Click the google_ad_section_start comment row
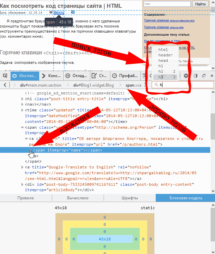The width and height of the screenshot is (215, 254). 77,93
